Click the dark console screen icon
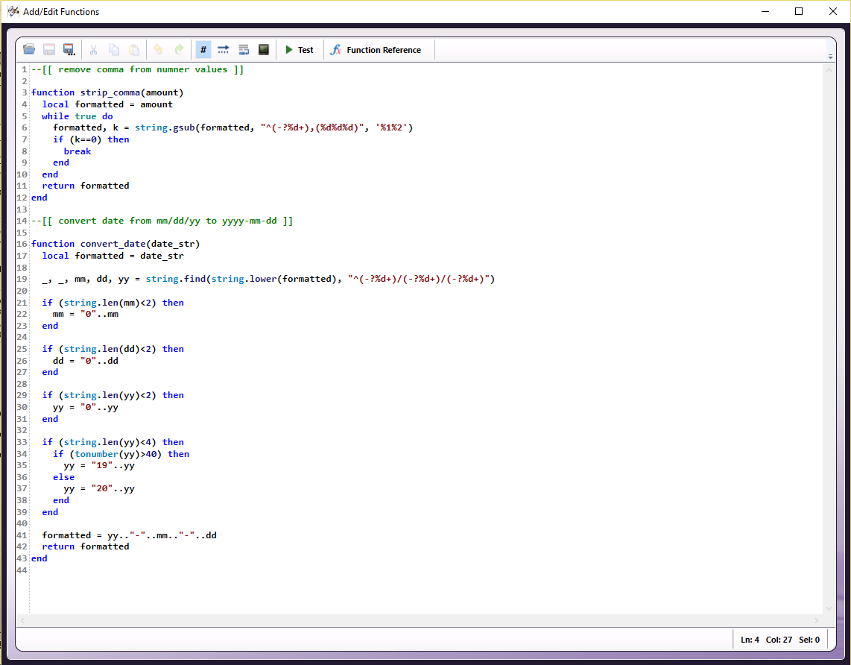The image size is (851, 665). (x=264, y=50)
